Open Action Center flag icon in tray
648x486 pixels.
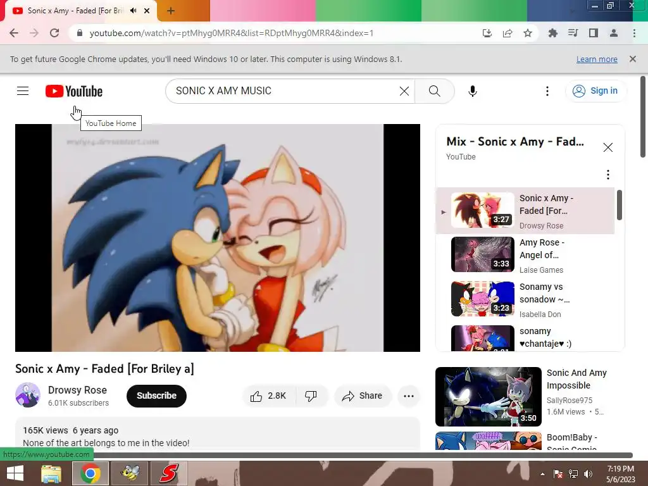pos(558,474)
